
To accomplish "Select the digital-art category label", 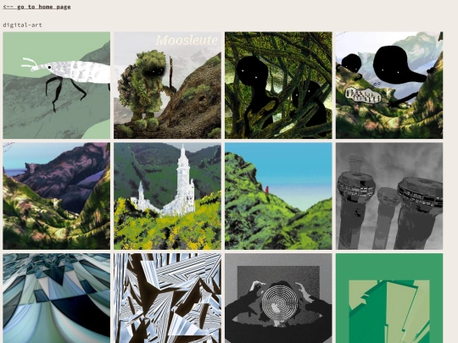I will point(23,25).
